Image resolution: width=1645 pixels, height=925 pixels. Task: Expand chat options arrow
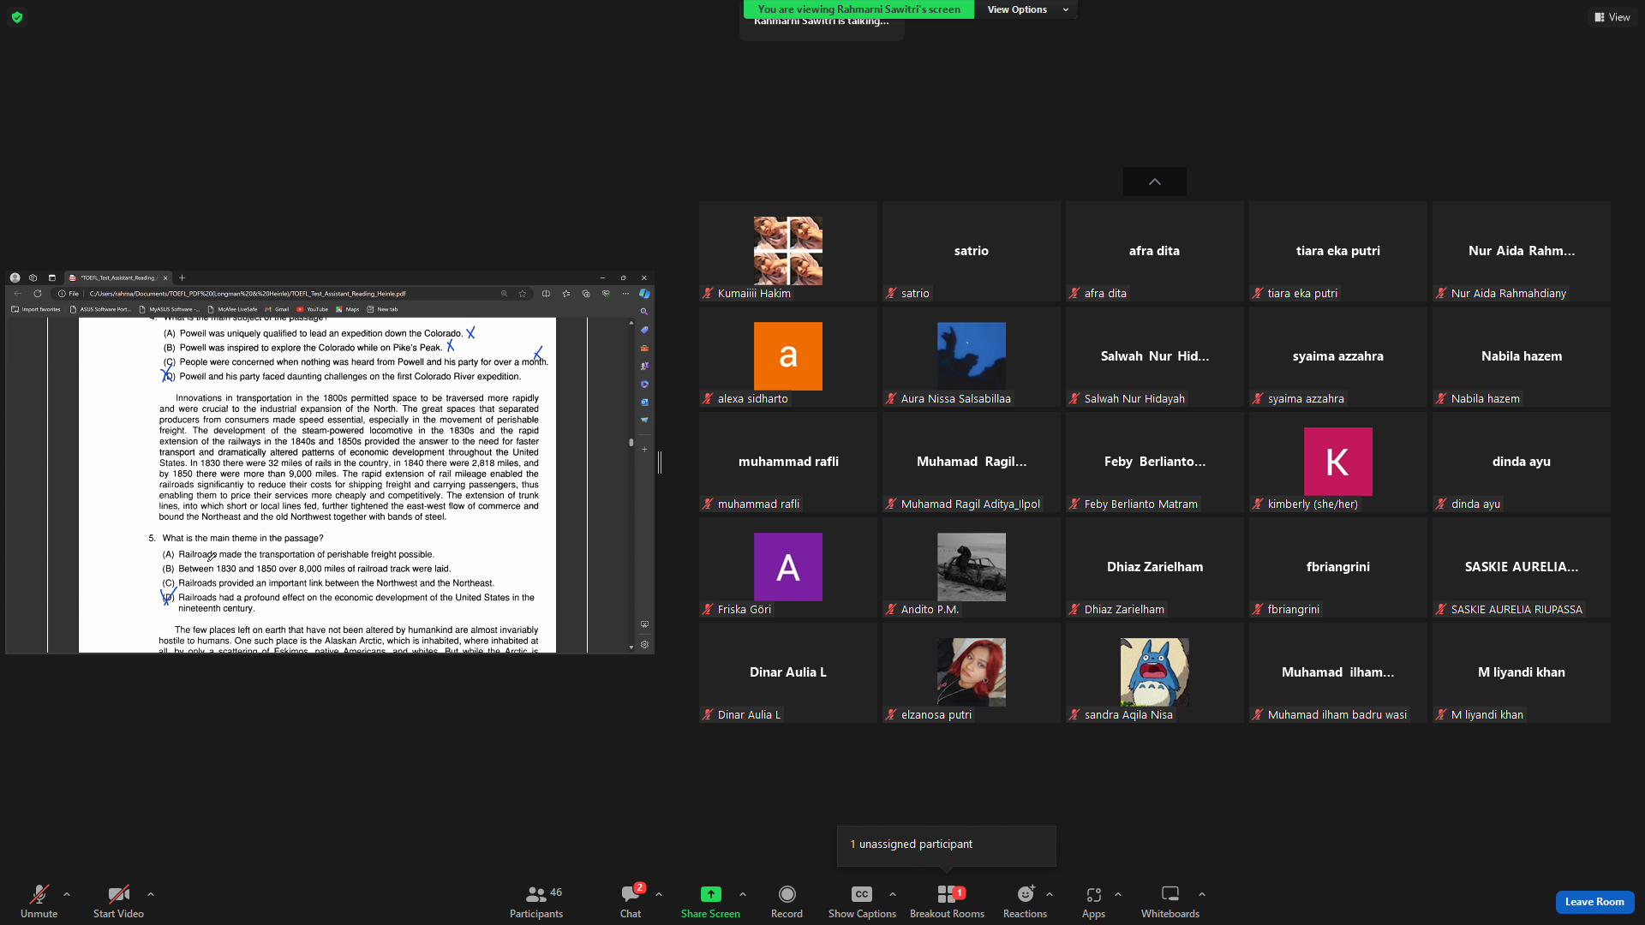(659, 894)
